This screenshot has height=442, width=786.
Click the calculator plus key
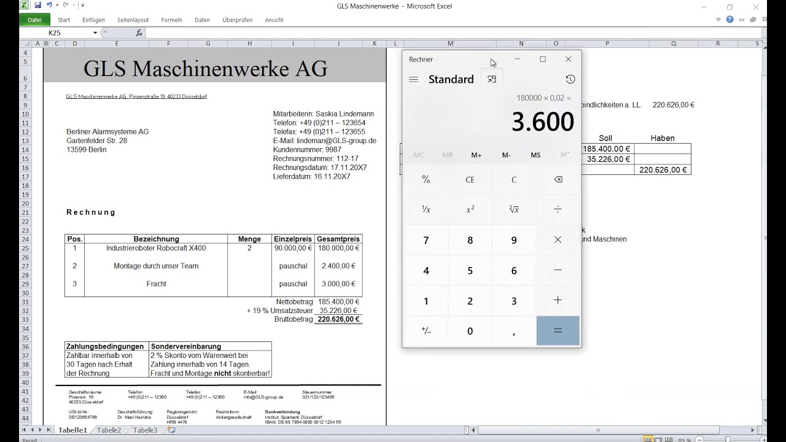(x=558, y=300)
